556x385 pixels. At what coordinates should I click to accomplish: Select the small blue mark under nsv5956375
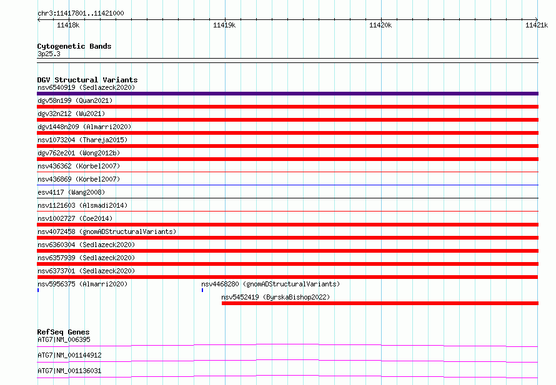point(38,290)
